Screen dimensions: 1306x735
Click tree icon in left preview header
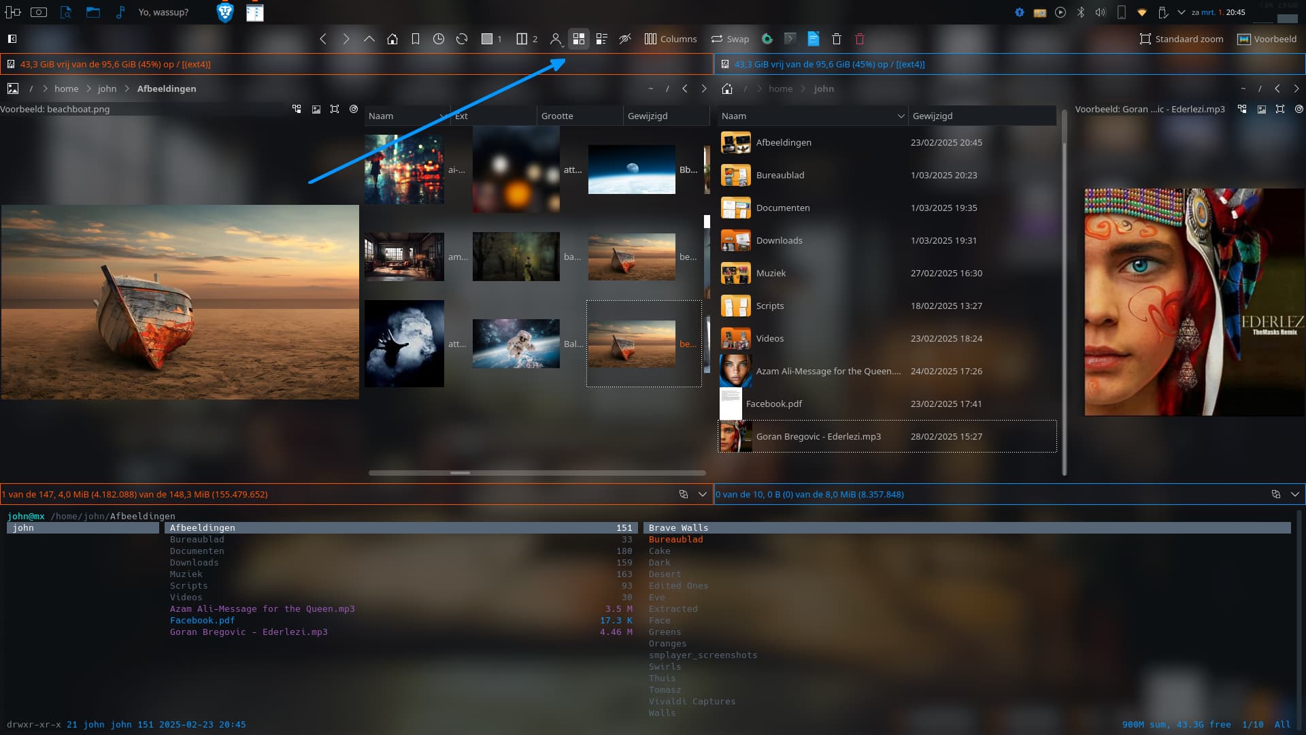pyautogui.click(x=297, y=109)
